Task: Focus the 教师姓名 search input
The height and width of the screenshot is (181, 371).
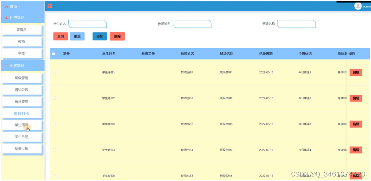Action: 192,24
